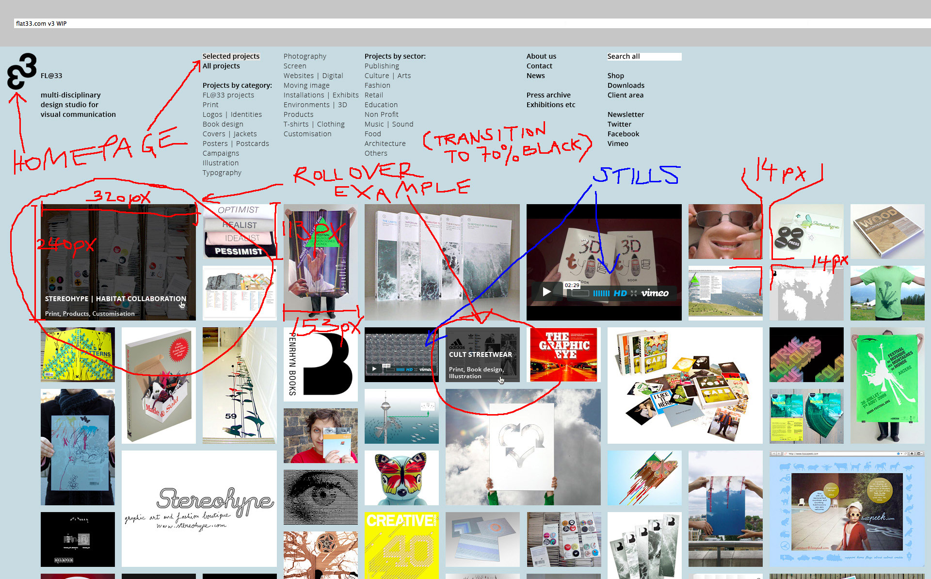Screen dimensions: 931x579
Task: Filter by Architecture sector
Action: click(x=385, y=144)
